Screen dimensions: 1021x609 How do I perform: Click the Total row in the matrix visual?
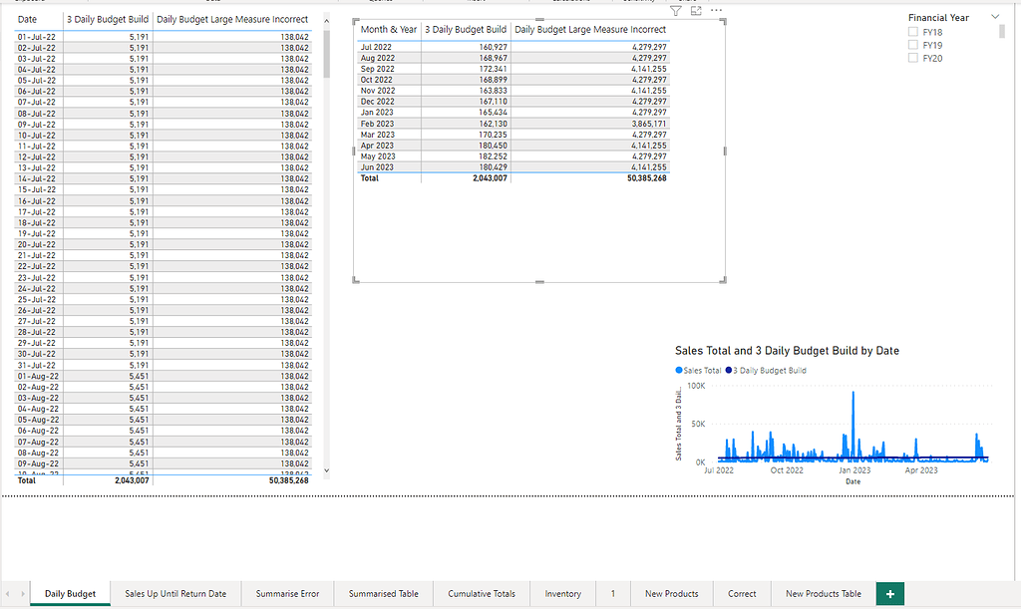pos(419,178)
